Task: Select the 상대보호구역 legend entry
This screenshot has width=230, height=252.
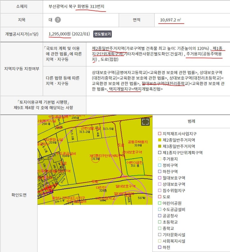Action: coord(172,184)
